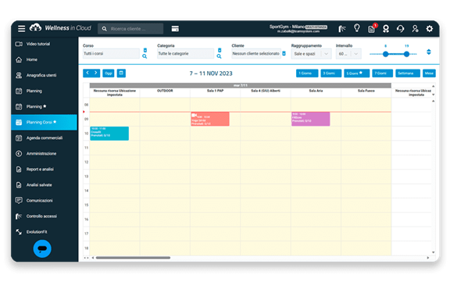Viewport: 450px width, 283px height.
Task: Click the search icon next to Corso field
Action: 145,56
